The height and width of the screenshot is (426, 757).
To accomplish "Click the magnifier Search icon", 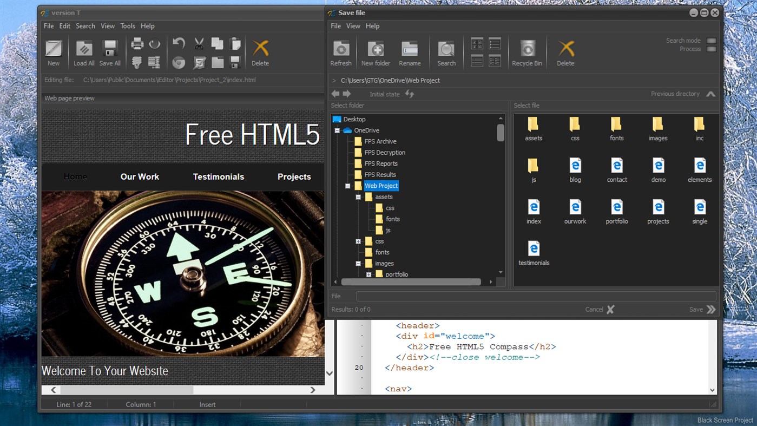I will (446, 49).
